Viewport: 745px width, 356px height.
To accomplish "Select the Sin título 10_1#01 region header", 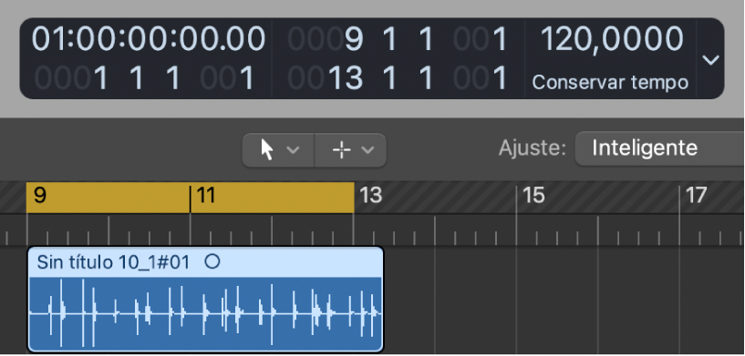I will [x=205, y=261].
